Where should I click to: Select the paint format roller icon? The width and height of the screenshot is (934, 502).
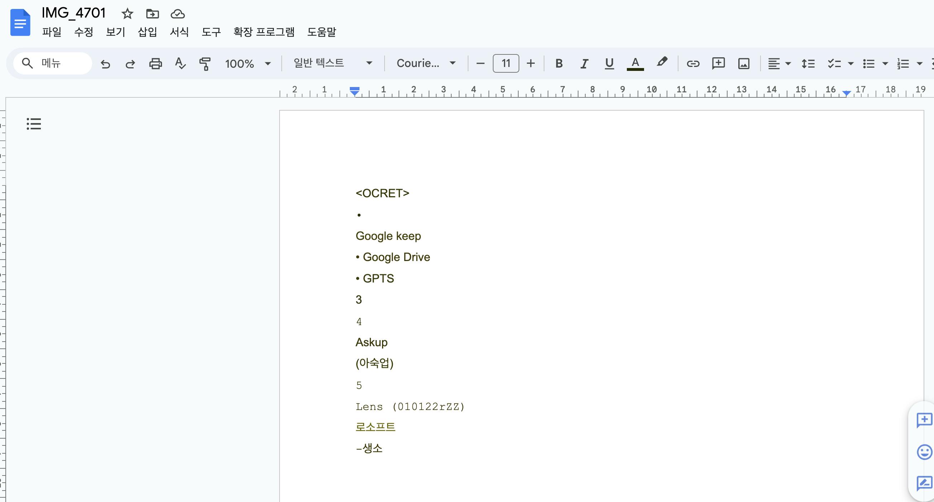[x=205, y=64]
